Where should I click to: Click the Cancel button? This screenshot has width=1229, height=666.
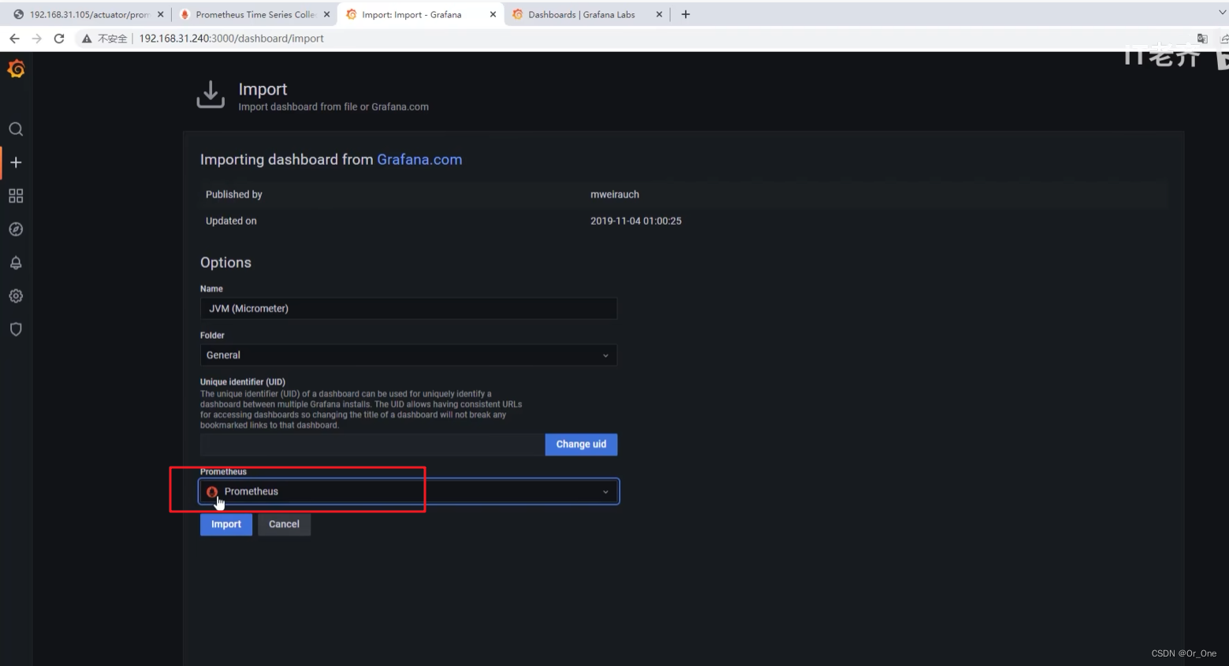click(x=284, y=524)
